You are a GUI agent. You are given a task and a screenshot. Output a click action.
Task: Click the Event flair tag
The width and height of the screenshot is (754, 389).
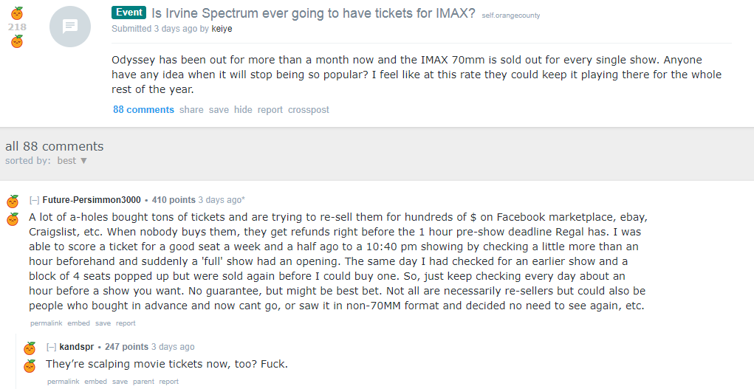coord(129,13)
